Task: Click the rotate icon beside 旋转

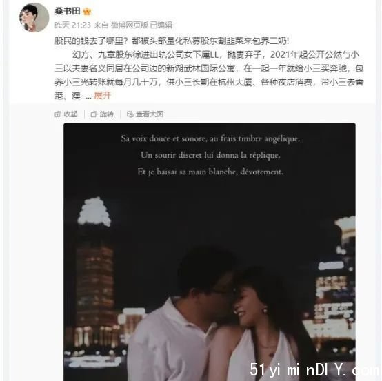Action: pyautogui.click(x=94, y=114)
